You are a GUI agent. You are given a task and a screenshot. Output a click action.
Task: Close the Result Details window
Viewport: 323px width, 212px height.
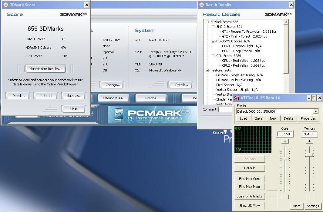click(291, 5)
